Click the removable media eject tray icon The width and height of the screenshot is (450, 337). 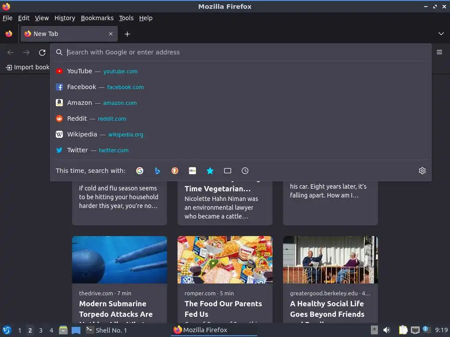pyautogui.click(x=374, y=330)
